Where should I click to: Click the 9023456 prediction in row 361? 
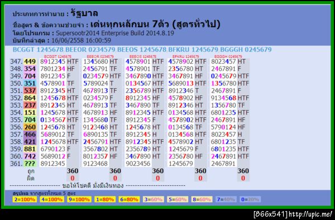point(138,164)
